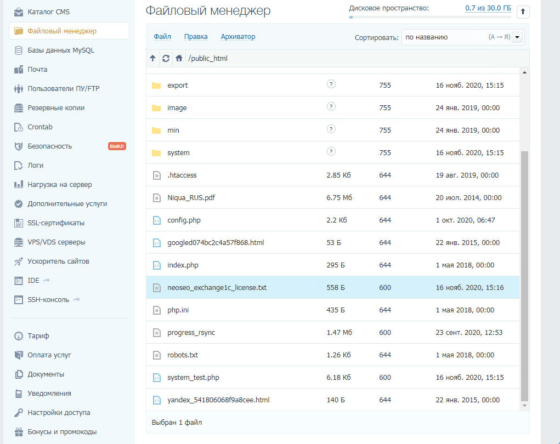Screen dimensions: 560x444
Task: Select the robots.txt file
Action: [333, 355]
